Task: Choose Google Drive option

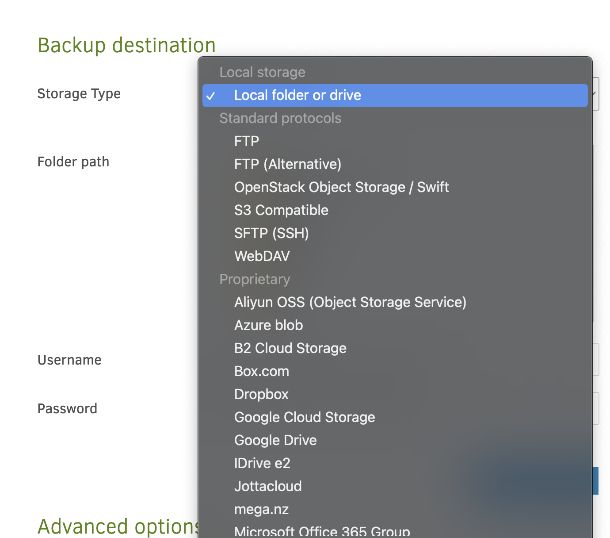Action: 395,440
